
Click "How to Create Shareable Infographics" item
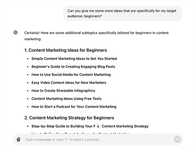[x=63, y=91]
